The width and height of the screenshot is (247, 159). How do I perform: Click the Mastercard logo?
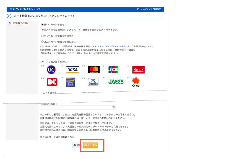coord(94,70)
